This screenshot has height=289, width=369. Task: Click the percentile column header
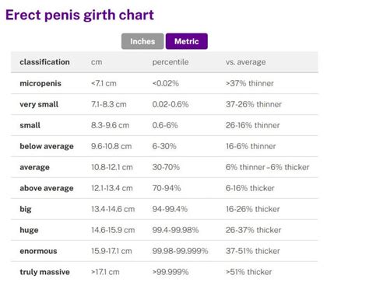tap(170, 62)
